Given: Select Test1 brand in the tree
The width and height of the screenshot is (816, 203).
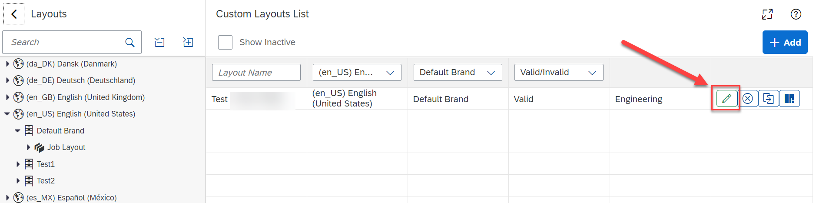Looking at the screenshot, I should click(x=46, y=164).
